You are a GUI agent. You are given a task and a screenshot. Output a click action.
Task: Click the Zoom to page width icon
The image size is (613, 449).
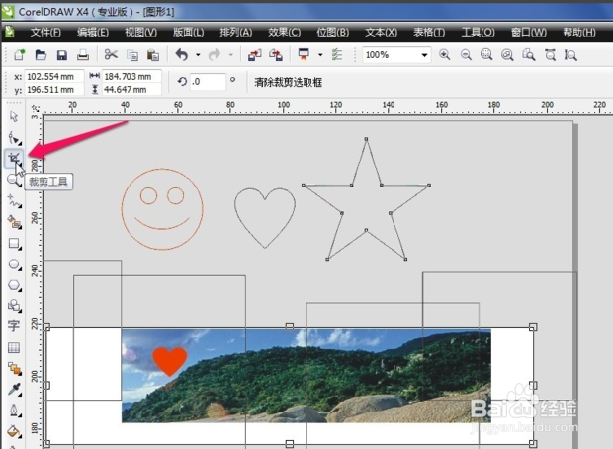tap(551, 55)
